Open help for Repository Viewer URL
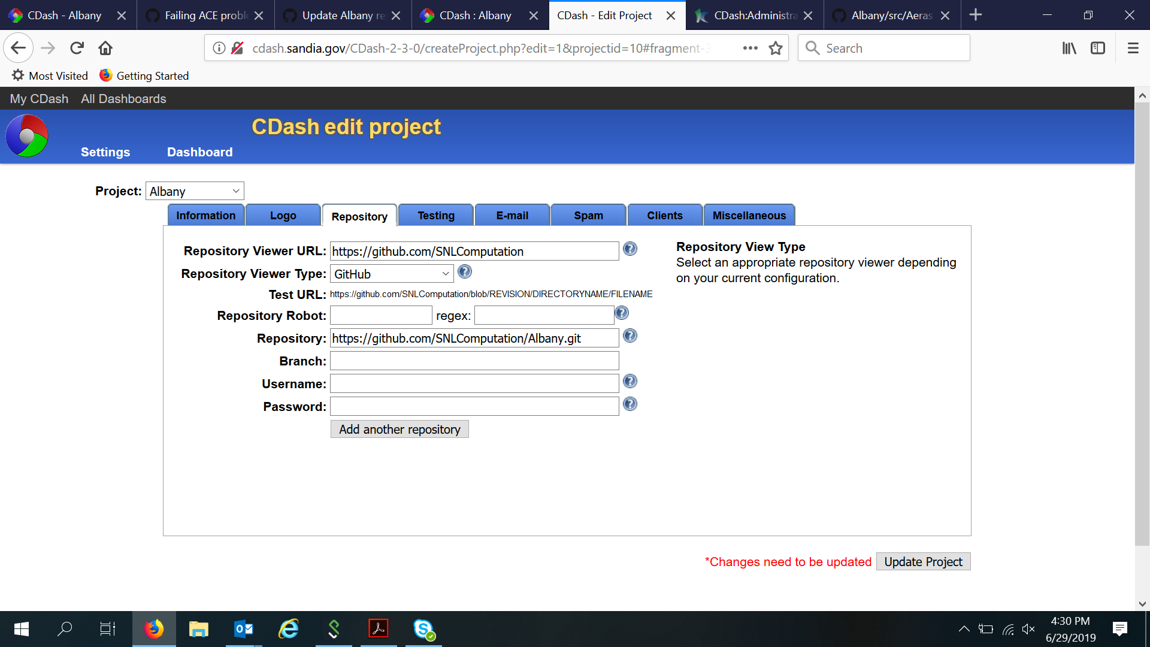This screenshot has width=1150, height=647. (x=630, y=249)
